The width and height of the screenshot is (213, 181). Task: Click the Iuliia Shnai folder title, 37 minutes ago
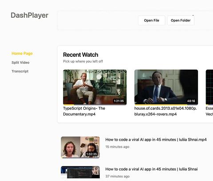tap(151, 169)
